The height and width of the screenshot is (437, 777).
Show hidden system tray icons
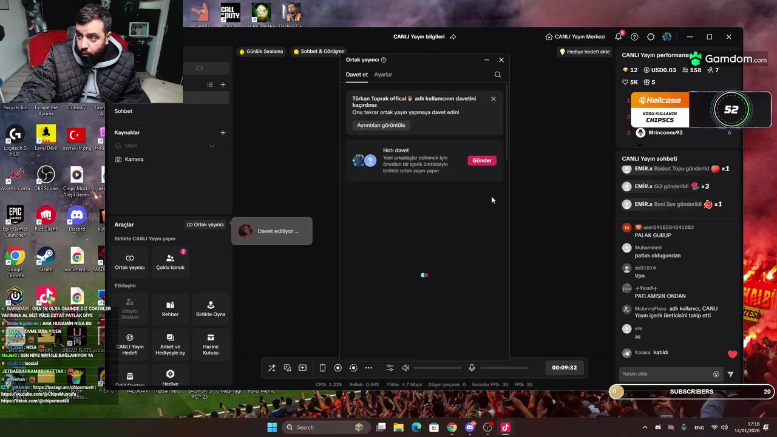point(645,427)
